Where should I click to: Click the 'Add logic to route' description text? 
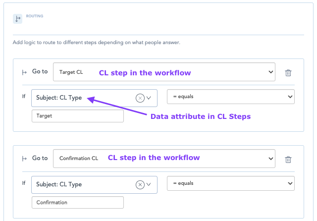pyautogui.click(x=97, y=43)
